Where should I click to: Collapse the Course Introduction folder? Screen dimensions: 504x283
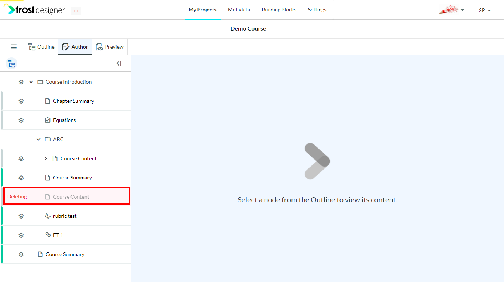pyautogui.click(x=31, y=82)
